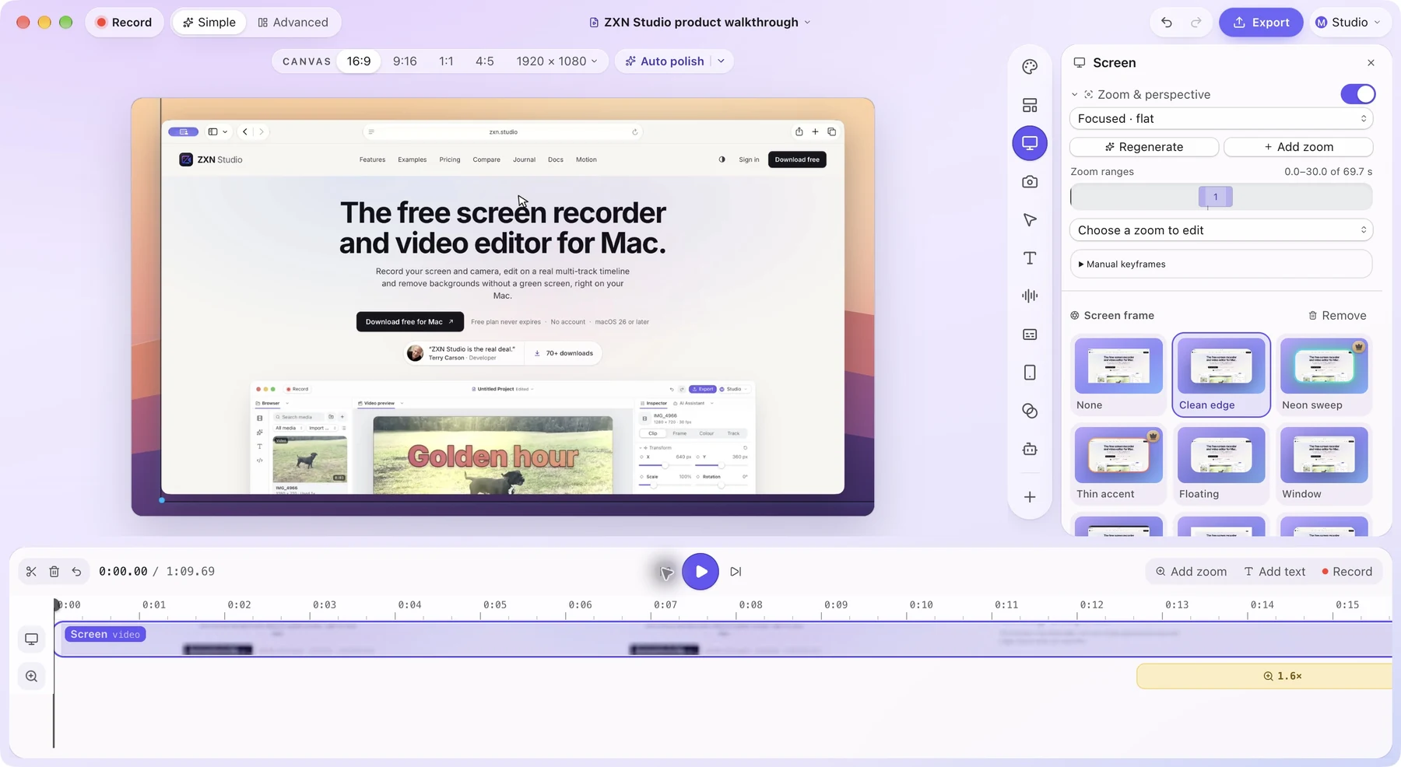Switch to Simple mode
Screen dimensions: 1401x767
click(209, 23)
